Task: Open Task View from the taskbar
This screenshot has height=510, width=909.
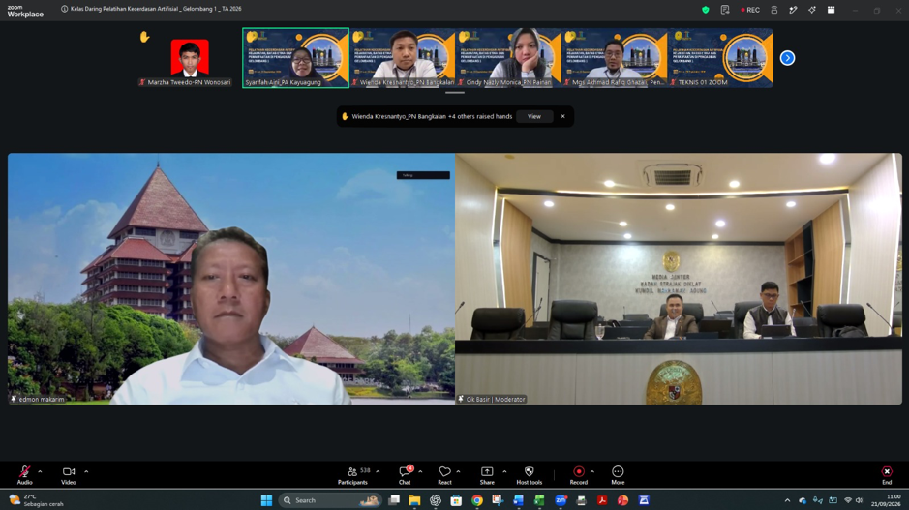Action: click(x=394, y=500)
